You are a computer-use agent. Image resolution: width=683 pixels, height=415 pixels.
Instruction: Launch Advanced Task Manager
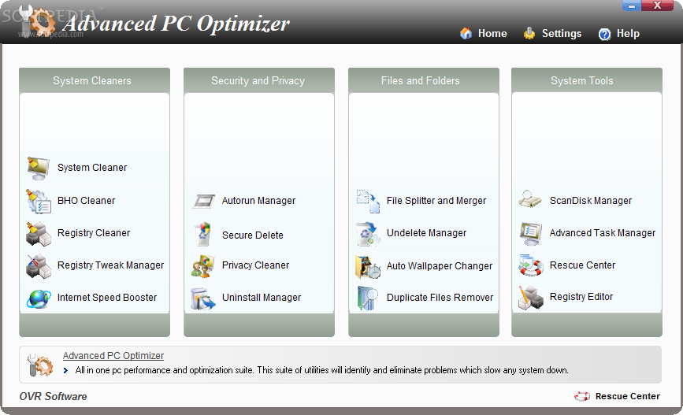603,233
